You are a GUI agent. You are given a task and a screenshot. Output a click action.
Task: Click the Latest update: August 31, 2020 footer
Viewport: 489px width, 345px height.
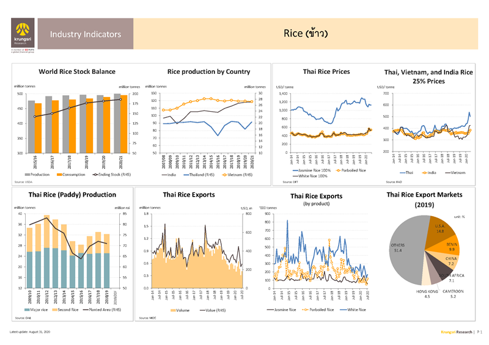click(34, 332)
